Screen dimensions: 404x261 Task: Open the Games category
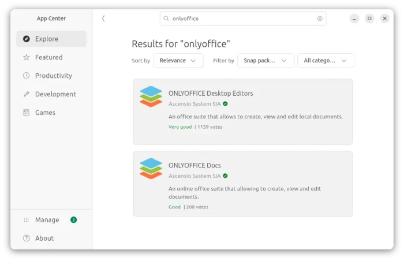click(51, 113)
